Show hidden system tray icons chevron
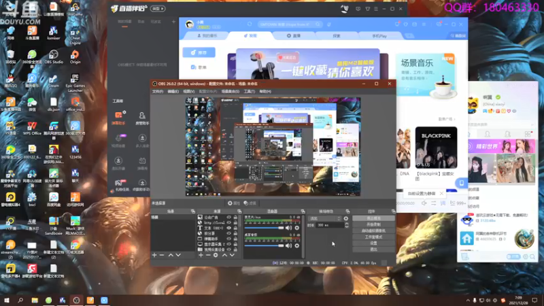The width and height of the screenshot is (544, 306). 468,300
